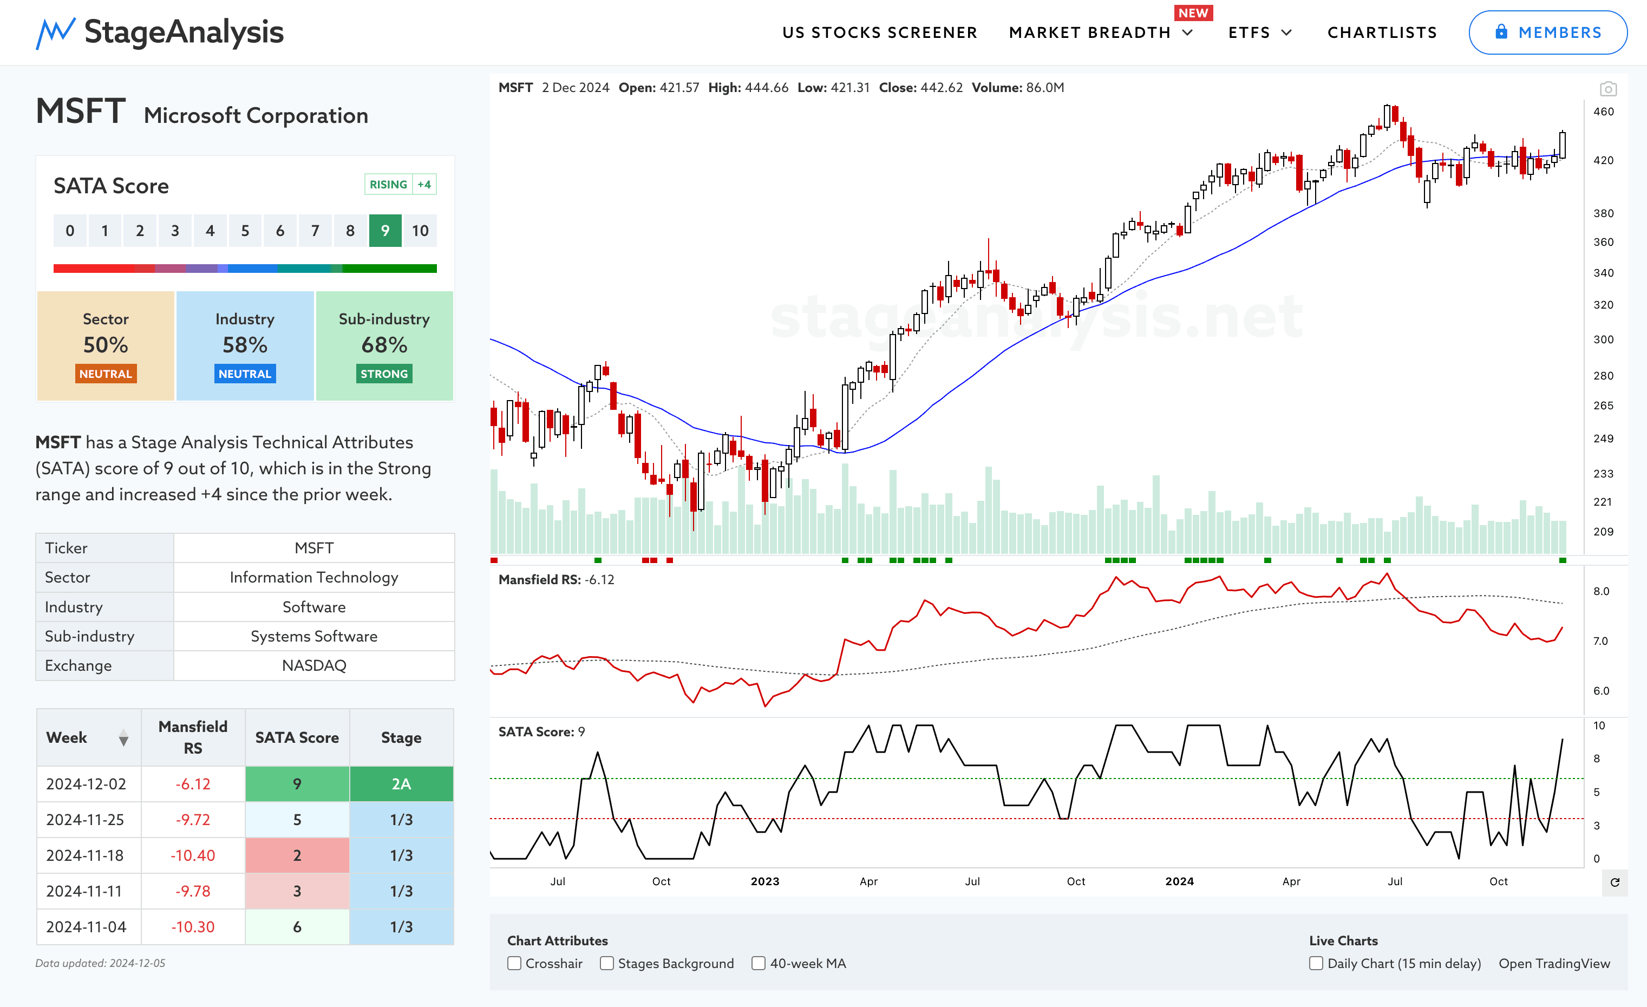1647x1007 pixels.
Task: Click the Industry 58% Neutral tile
Action: pyautogui.click(x=245, y=345)
